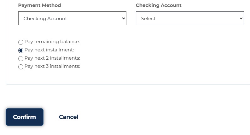Cancel the payment via Cancel link
The image size is (250, 135).
[68, 117]
